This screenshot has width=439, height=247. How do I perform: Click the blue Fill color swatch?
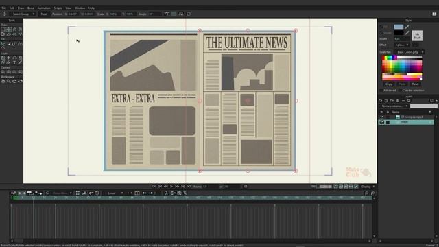(399, 27)
